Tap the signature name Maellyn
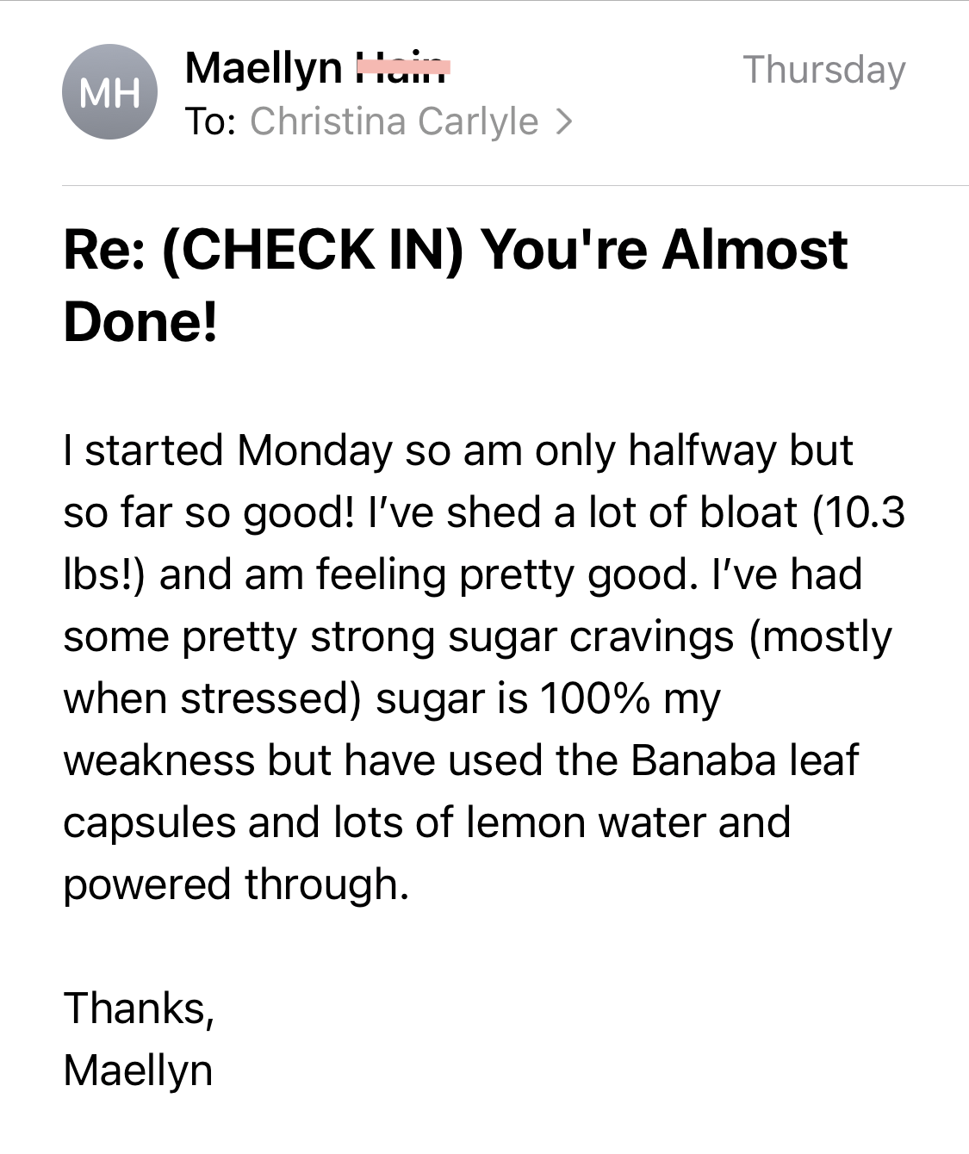 point(138,1070)
